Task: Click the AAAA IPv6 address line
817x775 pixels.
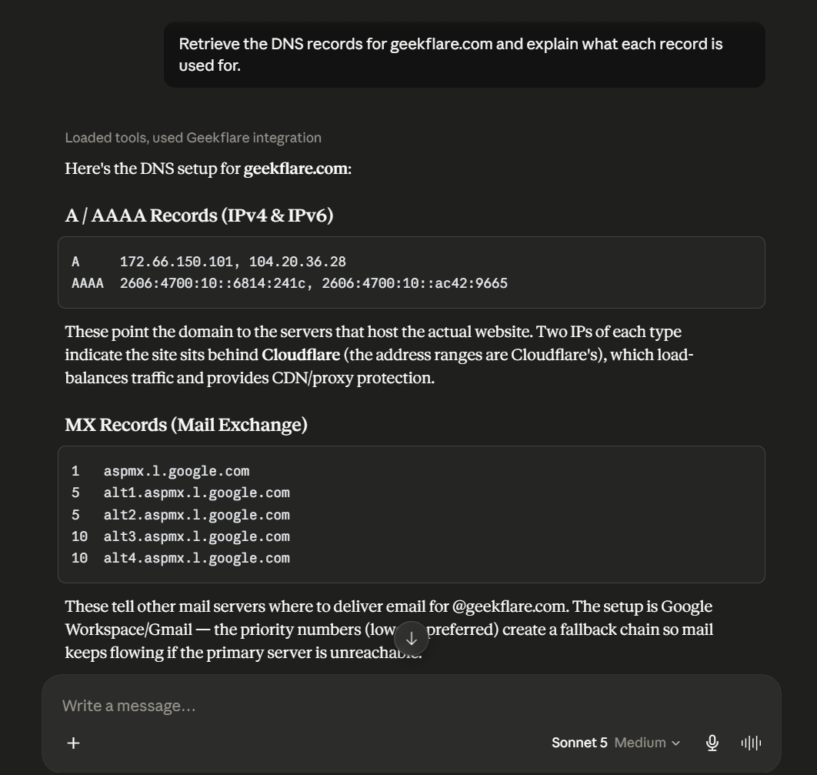Action: (x=289, y=283)
